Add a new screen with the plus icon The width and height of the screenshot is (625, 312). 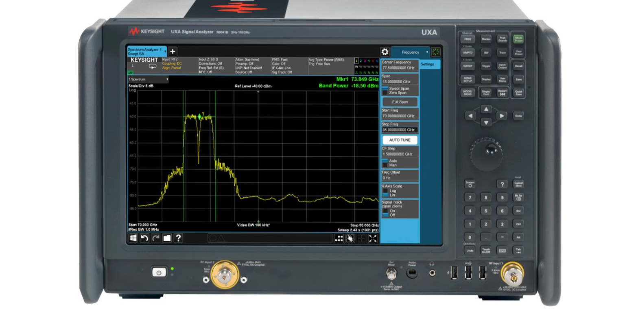[173, 52]
